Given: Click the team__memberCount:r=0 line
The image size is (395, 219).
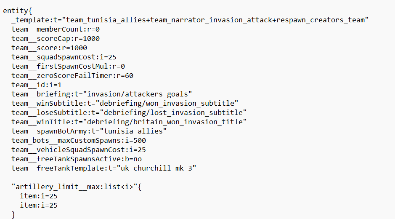Looking at the screenshot, I should point(56,29).
